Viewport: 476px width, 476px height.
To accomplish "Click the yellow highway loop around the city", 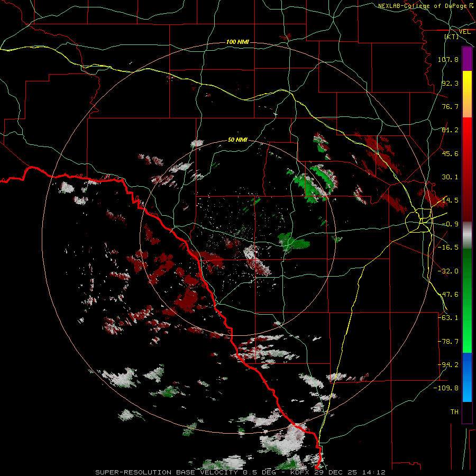I will 419,221.
